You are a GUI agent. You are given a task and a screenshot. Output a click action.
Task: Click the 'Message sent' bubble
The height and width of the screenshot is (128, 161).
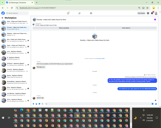(41, 67)
